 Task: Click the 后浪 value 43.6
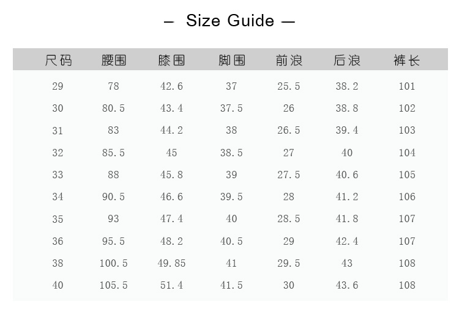click(347, 285)
